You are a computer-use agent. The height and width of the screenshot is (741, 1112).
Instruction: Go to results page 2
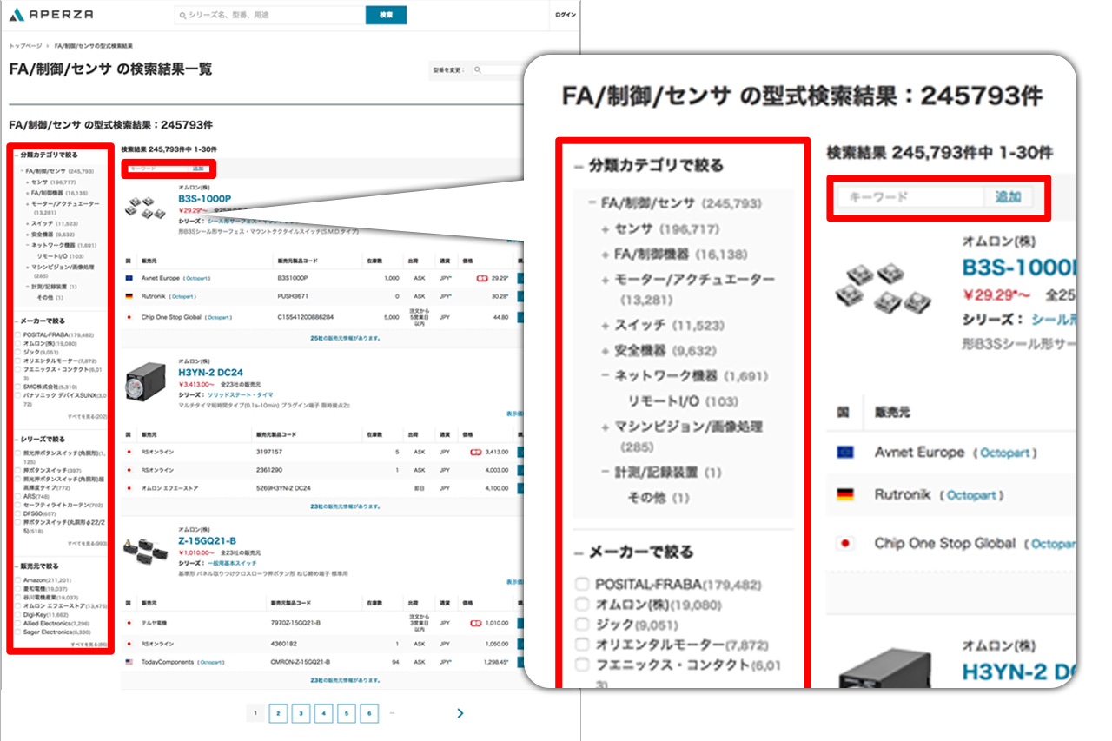click(277, 713)
